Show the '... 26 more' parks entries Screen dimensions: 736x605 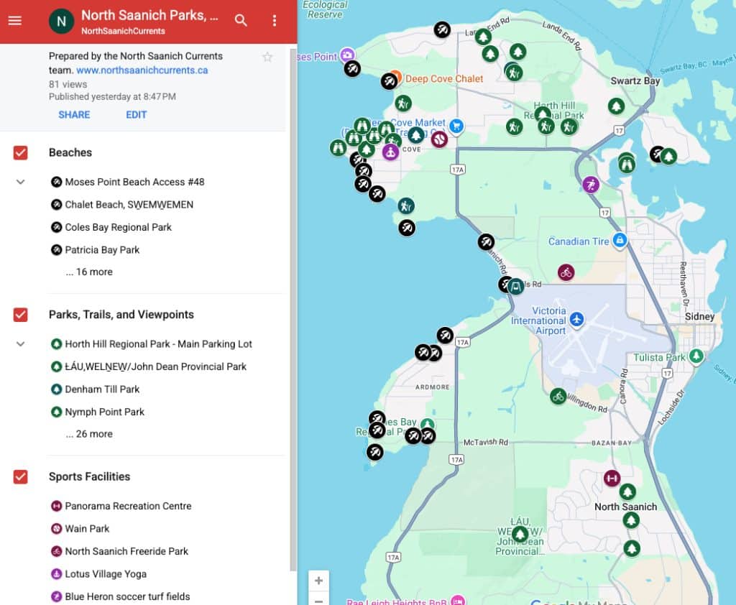pos(89,434)
